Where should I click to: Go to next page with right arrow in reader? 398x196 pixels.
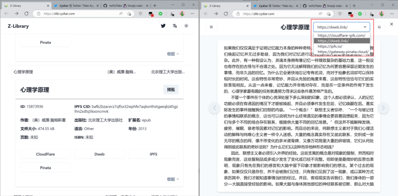click(x=383, y=108)
